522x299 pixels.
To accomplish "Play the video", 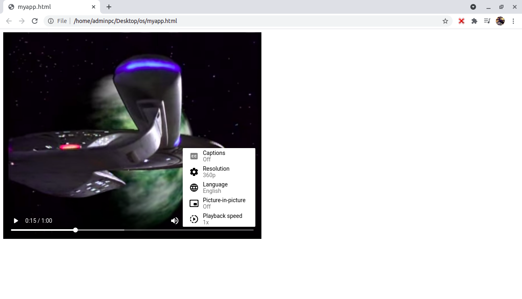I will pos(16,221).
